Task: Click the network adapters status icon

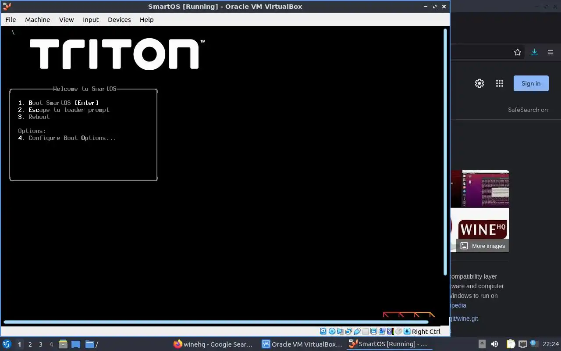Action: coord(349,331)
